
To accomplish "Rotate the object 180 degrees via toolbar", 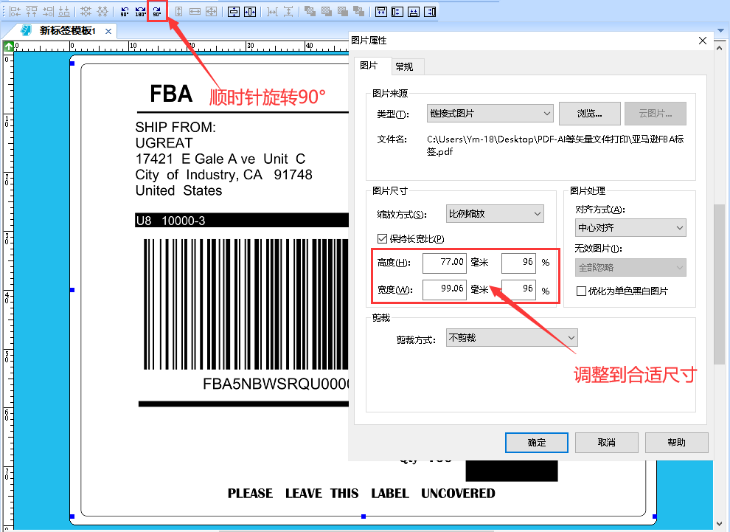I will point(139,11).
